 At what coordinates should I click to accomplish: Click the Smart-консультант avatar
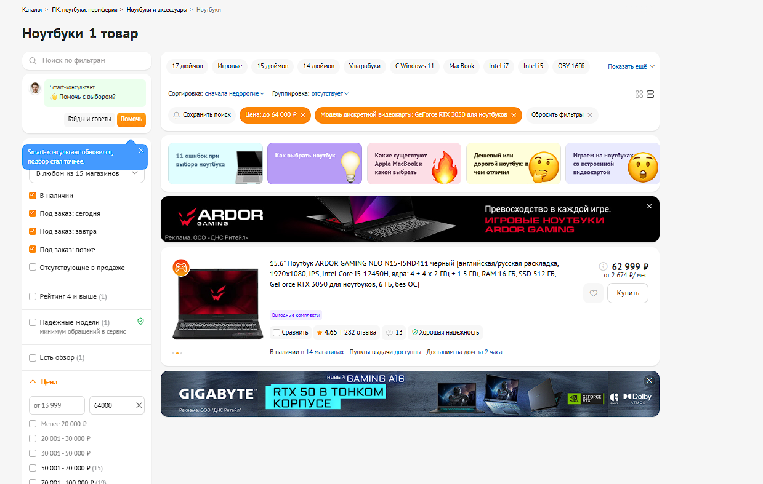(35, 88)
